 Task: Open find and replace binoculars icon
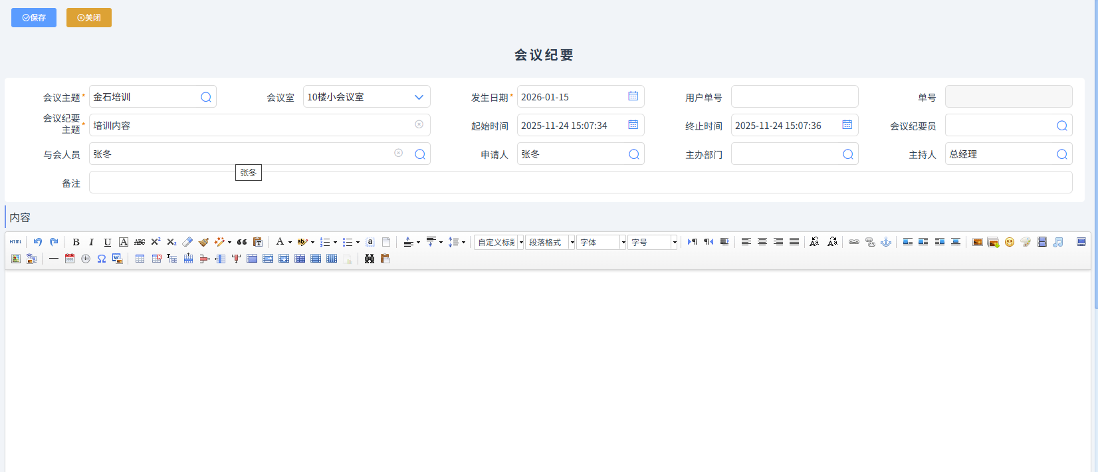click(x=370, y=259)
